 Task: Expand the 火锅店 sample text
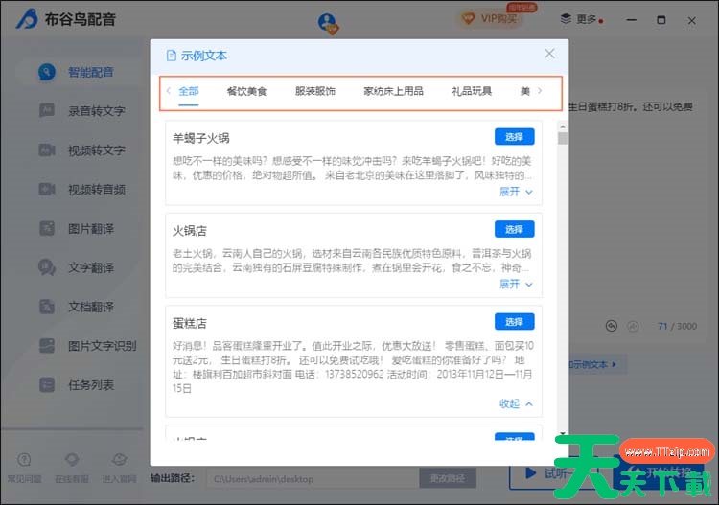coord(516,284)
